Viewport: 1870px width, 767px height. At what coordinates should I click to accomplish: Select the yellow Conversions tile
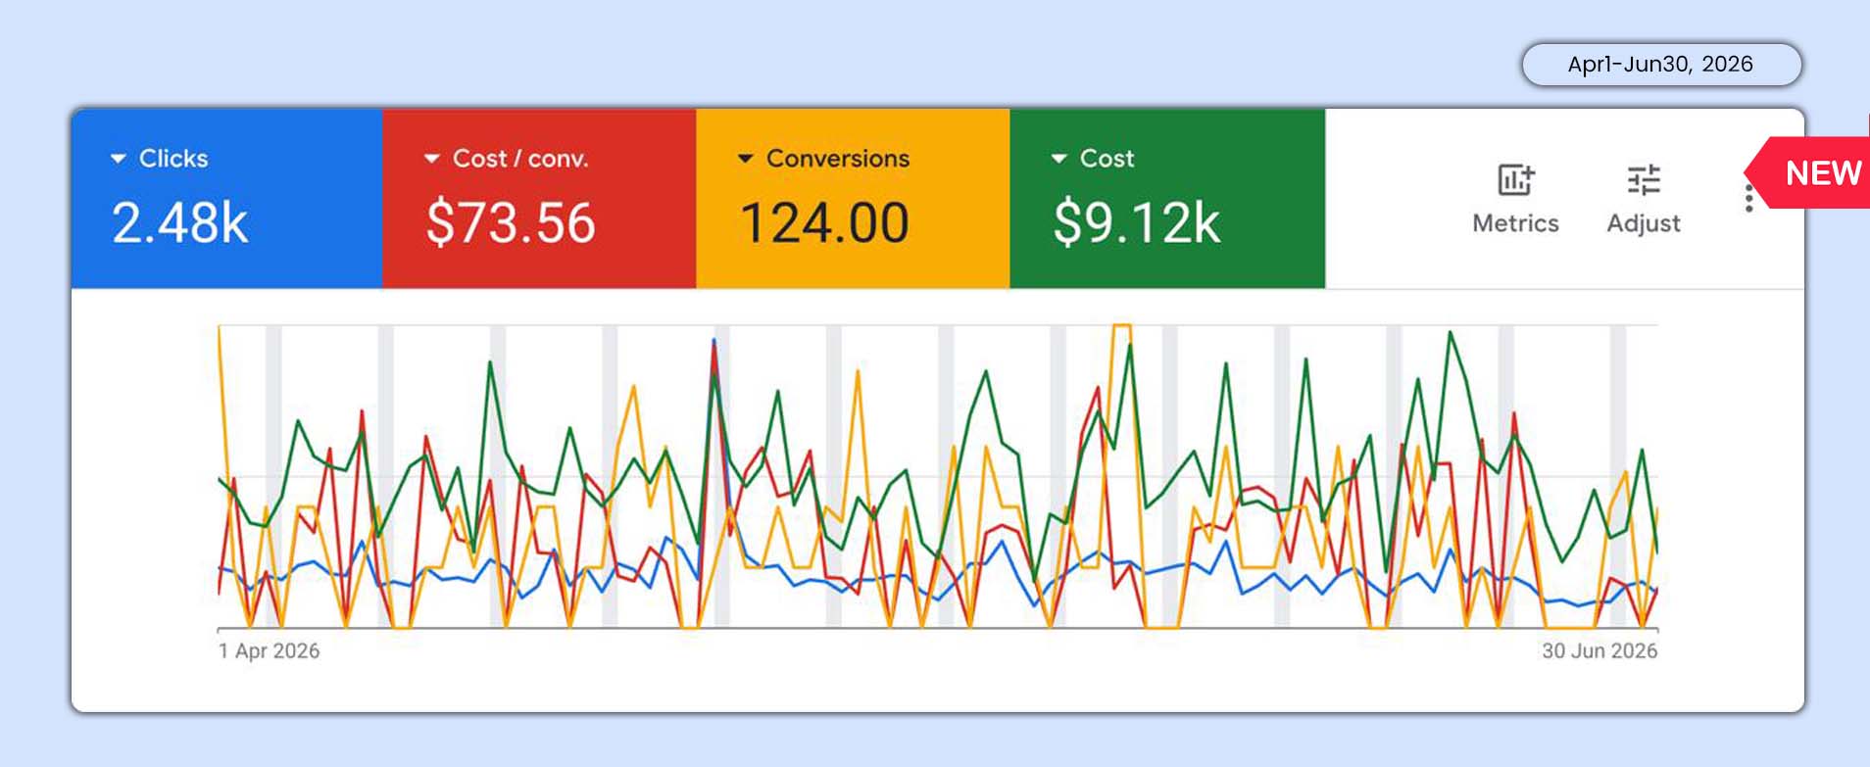(x=853, y=199)
